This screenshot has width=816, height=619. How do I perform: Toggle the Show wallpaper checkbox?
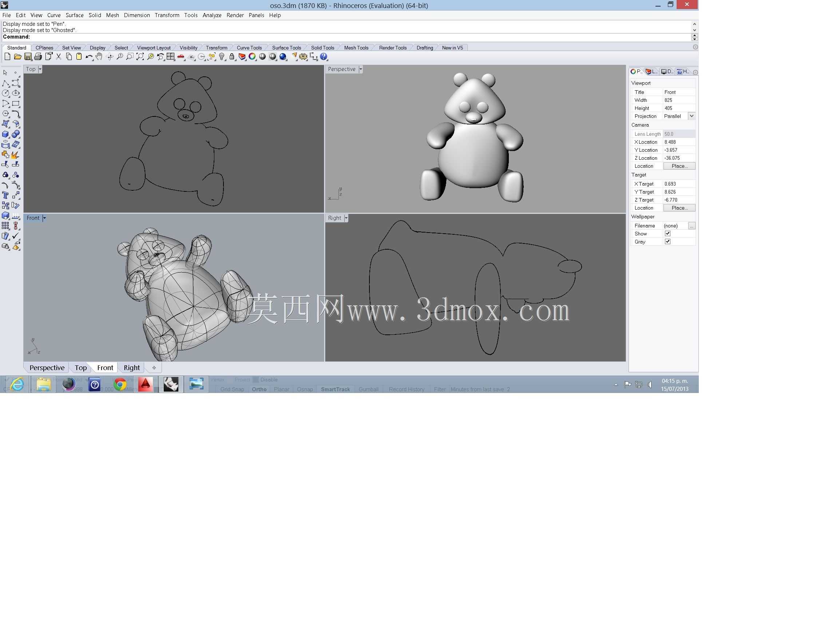coord(668,234)
